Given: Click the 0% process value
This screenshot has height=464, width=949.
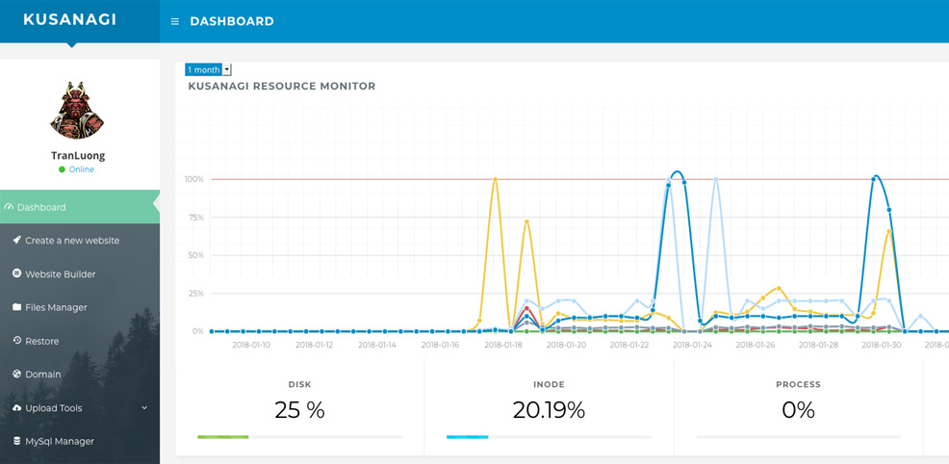Looking at the screenshot, I should coord(798,410).
